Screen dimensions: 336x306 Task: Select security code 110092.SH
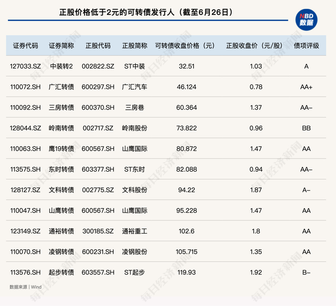click(25, 108)
